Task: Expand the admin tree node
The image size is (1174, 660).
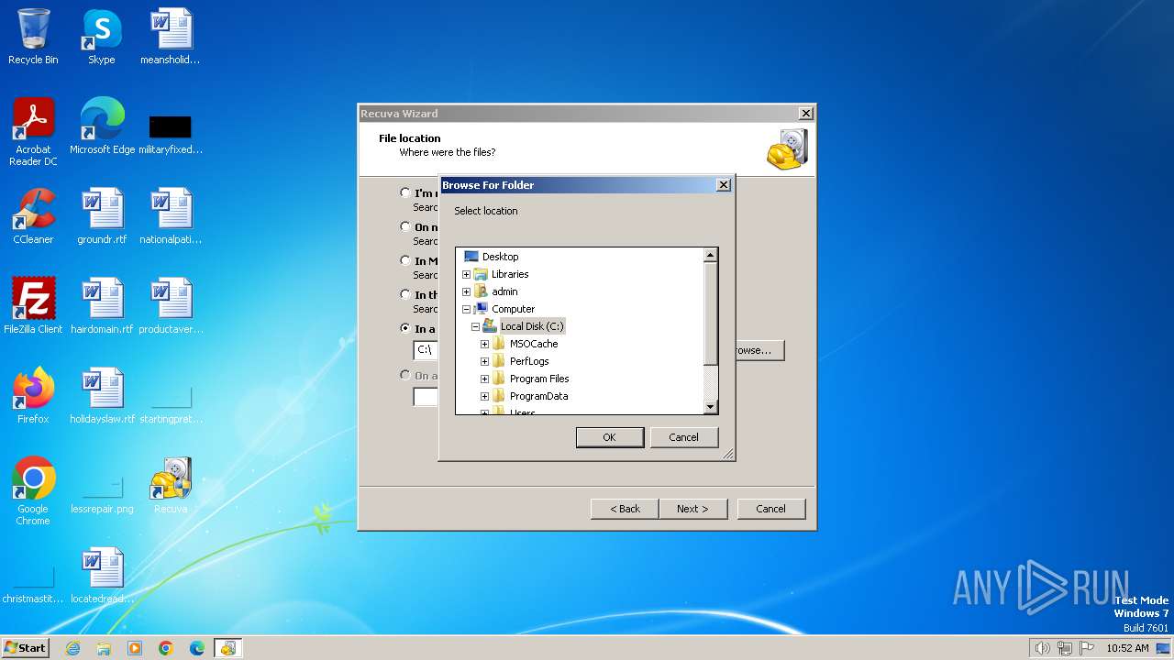Action: click(x=466, y=291)
